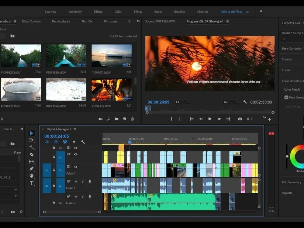Open Clip SF Gheorghe 1 timeline menu
304x228 pixels.
pyautogui.click(x=75, y=129)
